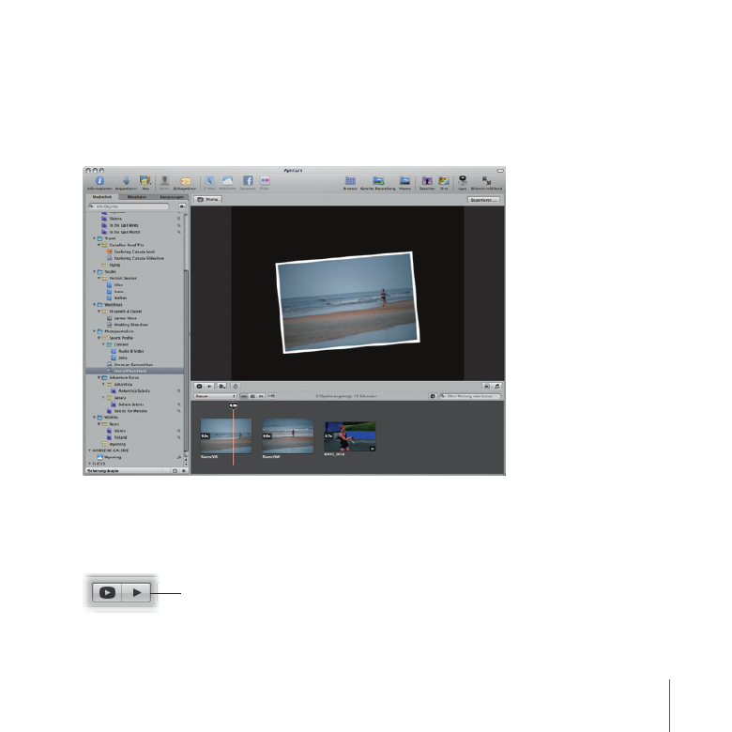Click the E-Mail toolbar icon

(x=209, y=181)
